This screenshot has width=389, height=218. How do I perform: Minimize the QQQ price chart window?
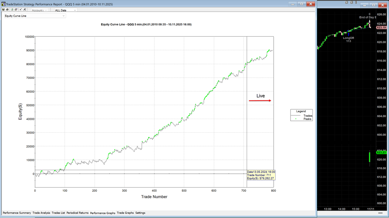point(364,5)
